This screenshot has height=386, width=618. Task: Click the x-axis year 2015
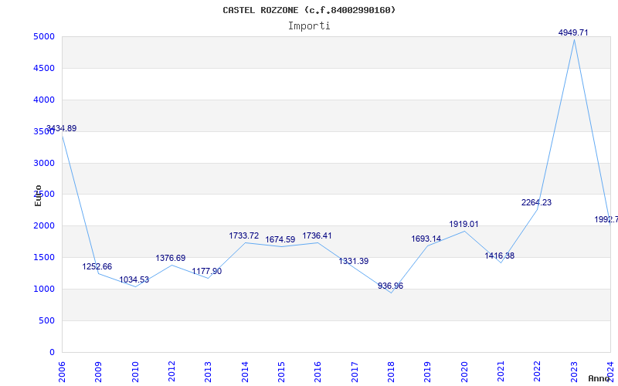pos(281,372)
